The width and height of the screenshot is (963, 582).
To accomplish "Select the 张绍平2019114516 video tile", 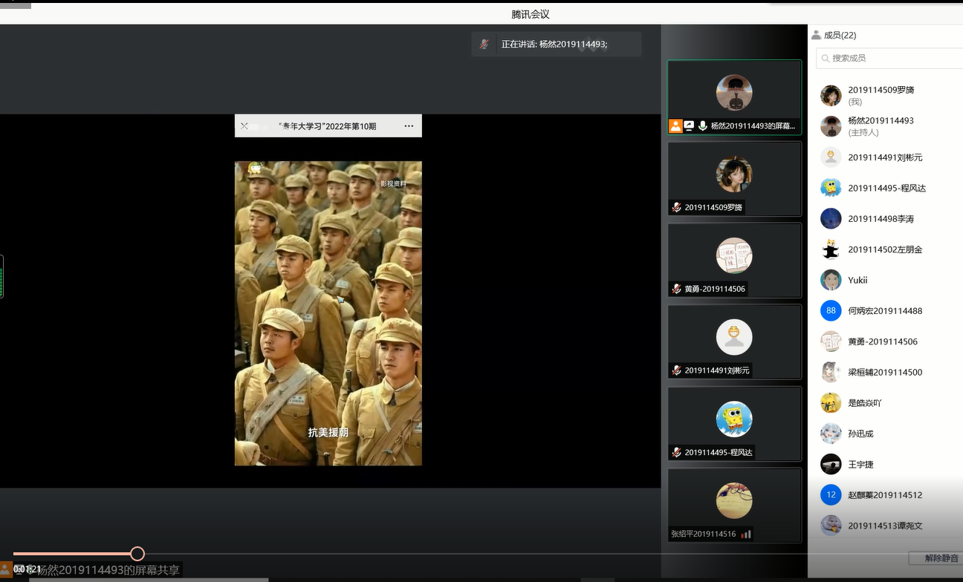I will click(x=734, y=506).
